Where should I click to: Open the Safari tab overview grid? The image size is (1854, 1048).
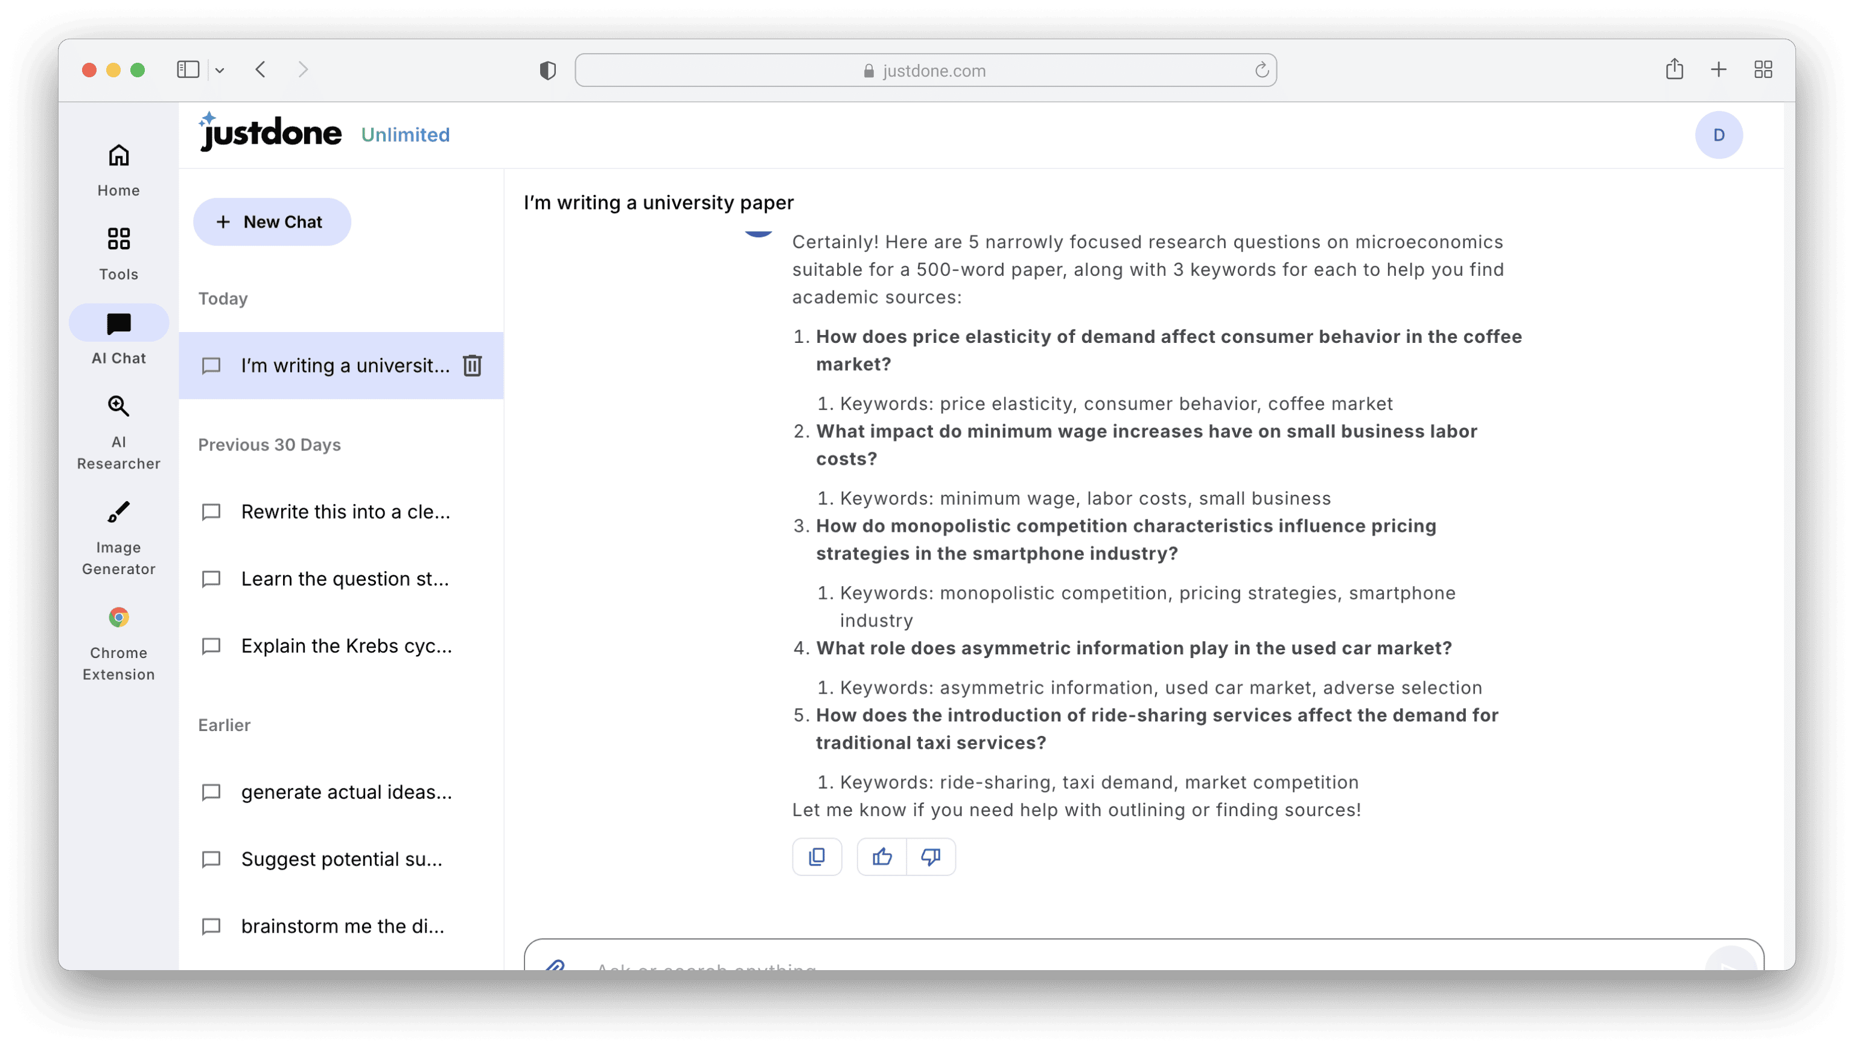click(x=1763, y=70)
